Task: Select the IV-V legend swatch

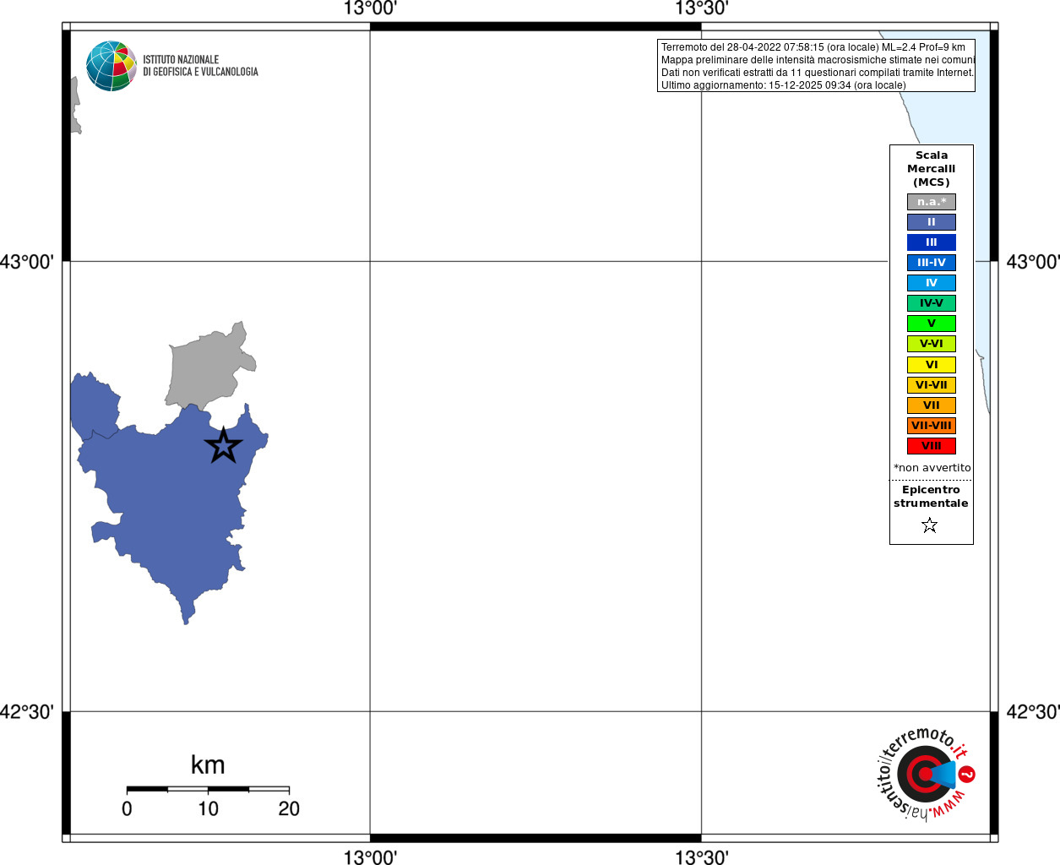Action: [x=932, y=303]
